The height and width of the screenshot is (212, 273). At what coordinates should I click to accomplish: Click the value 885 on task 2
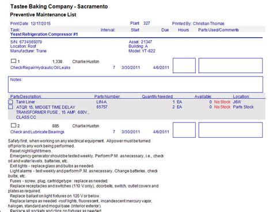pos(55,126)
